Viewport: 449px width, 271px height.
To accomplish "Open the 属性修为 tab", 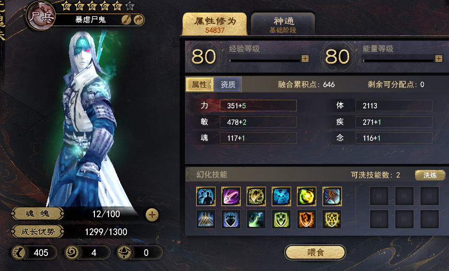I will [215, 24].
